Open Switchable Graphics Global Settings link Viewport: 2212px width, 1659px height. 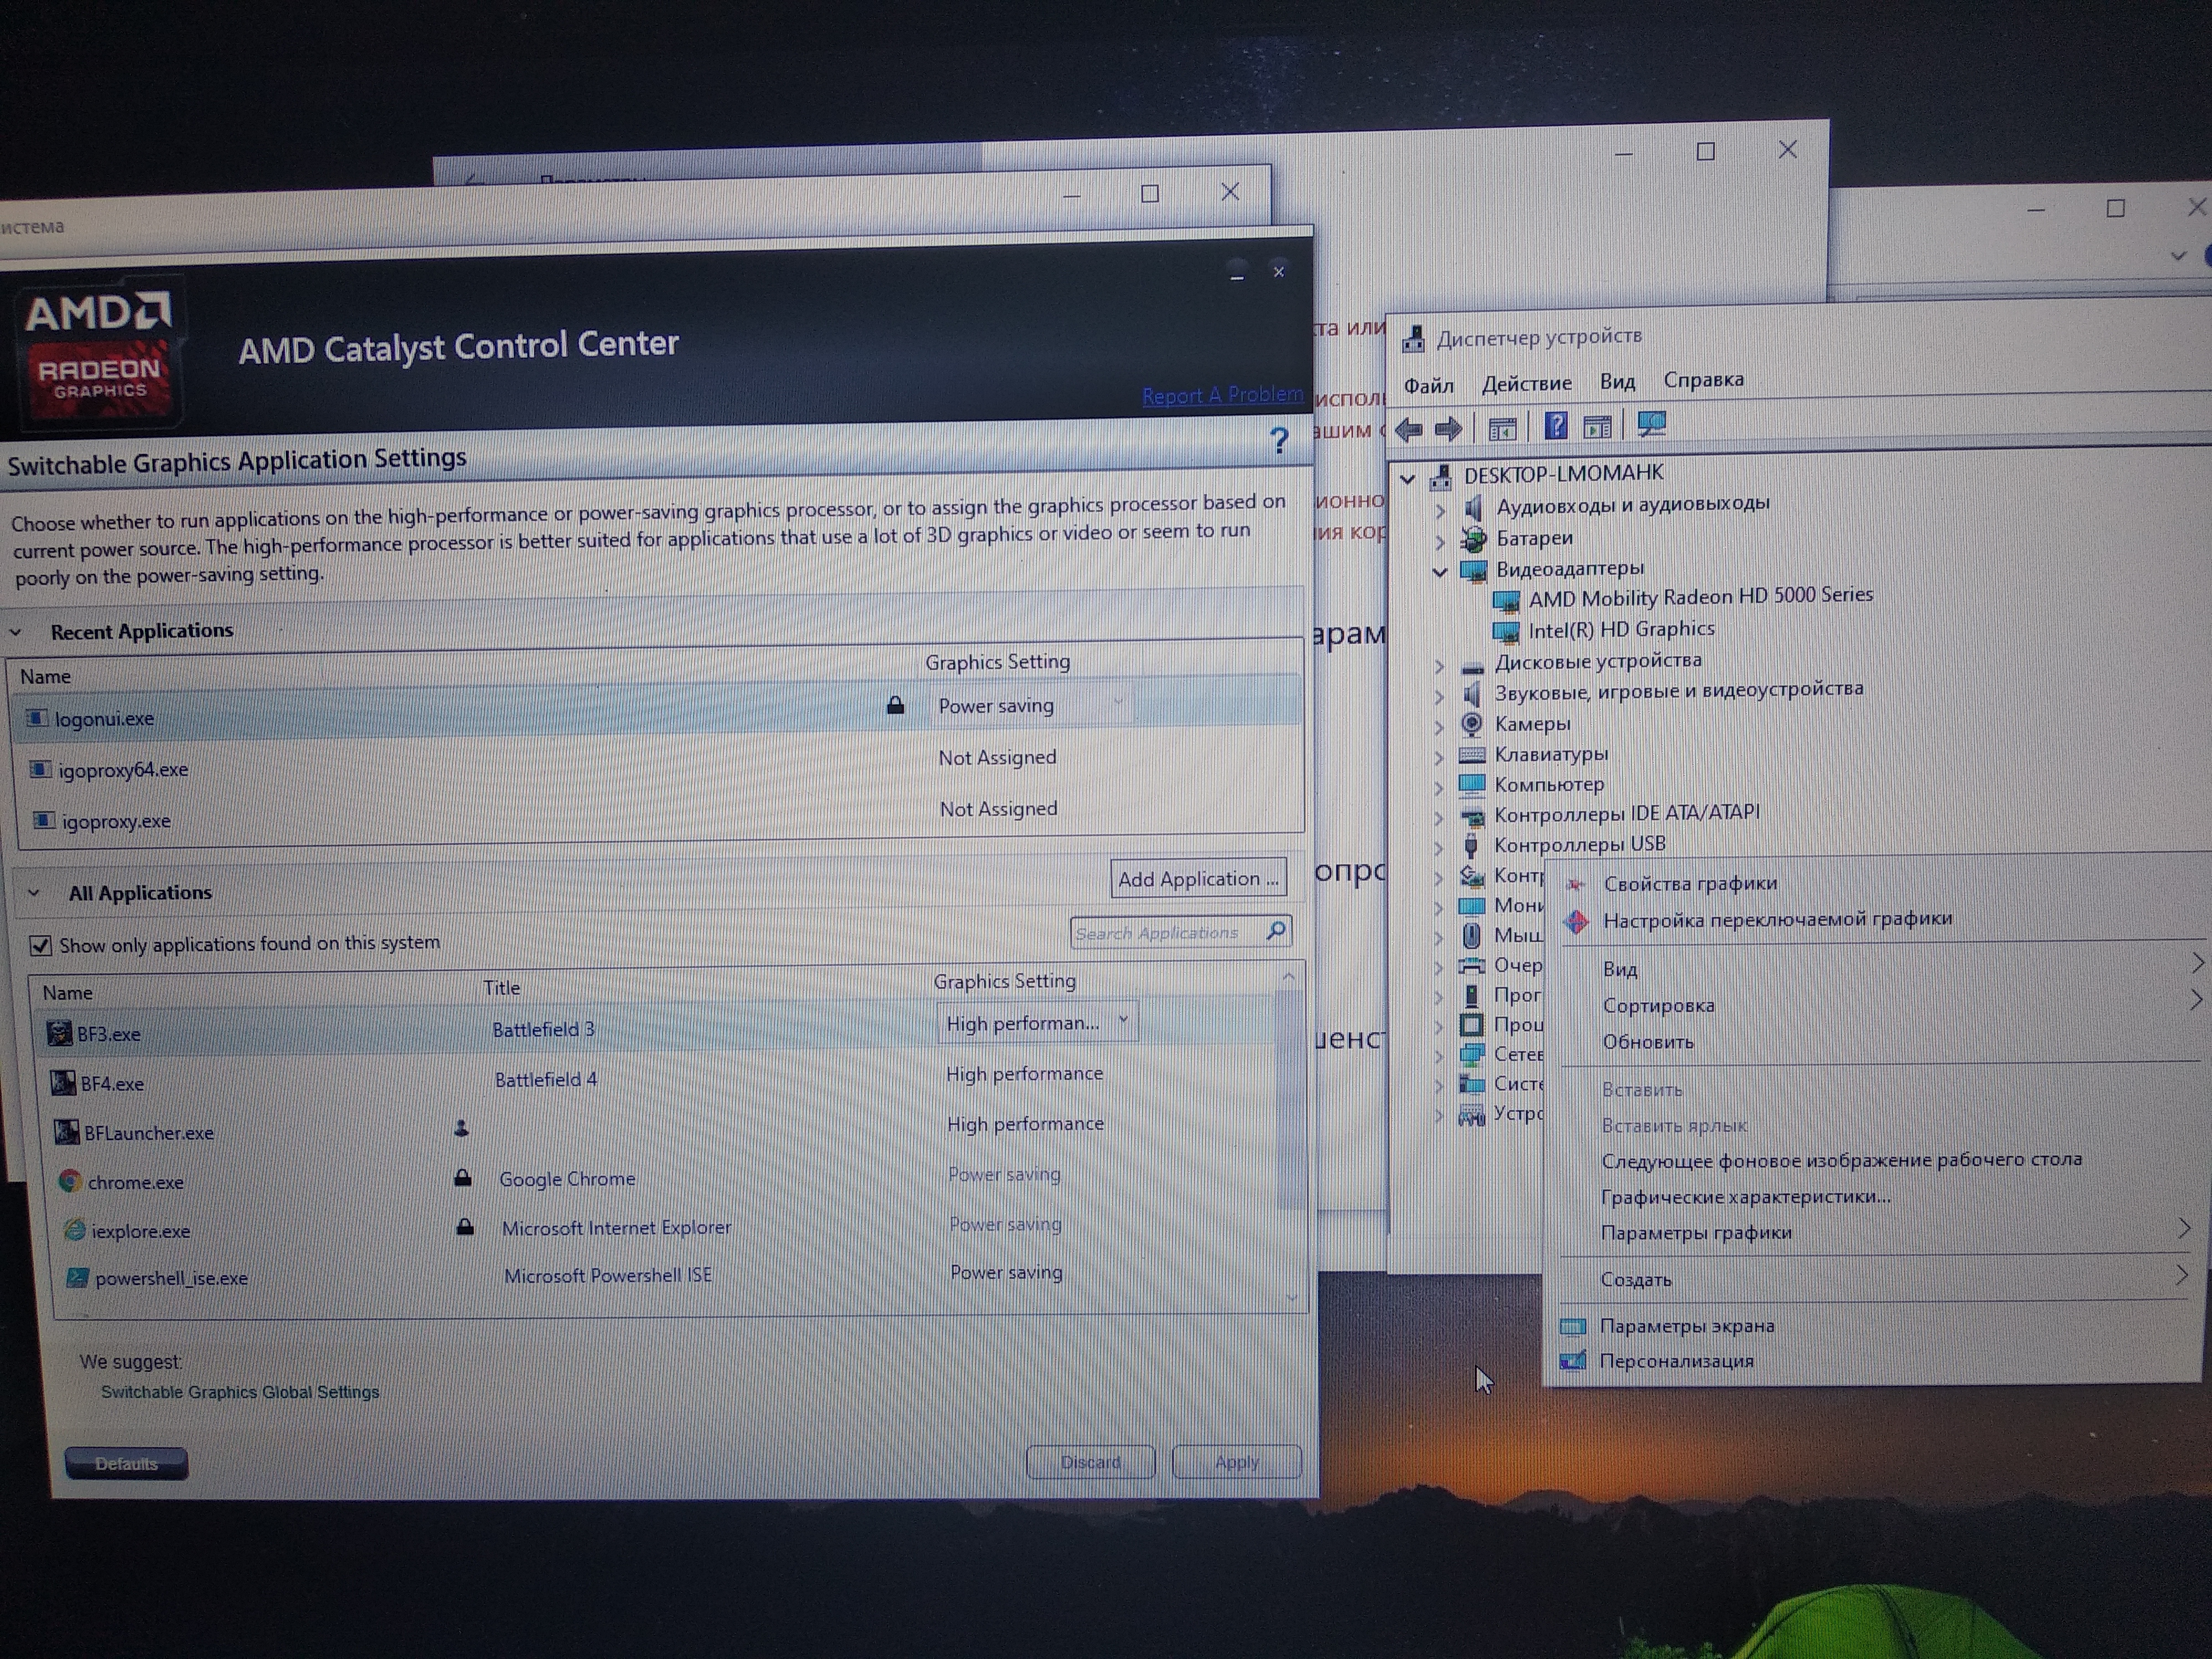click(240, 1392)
